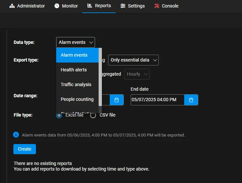Screen dimensions: 242x183
Task: Click the 'File type:' label
Action: pos(23,115)
